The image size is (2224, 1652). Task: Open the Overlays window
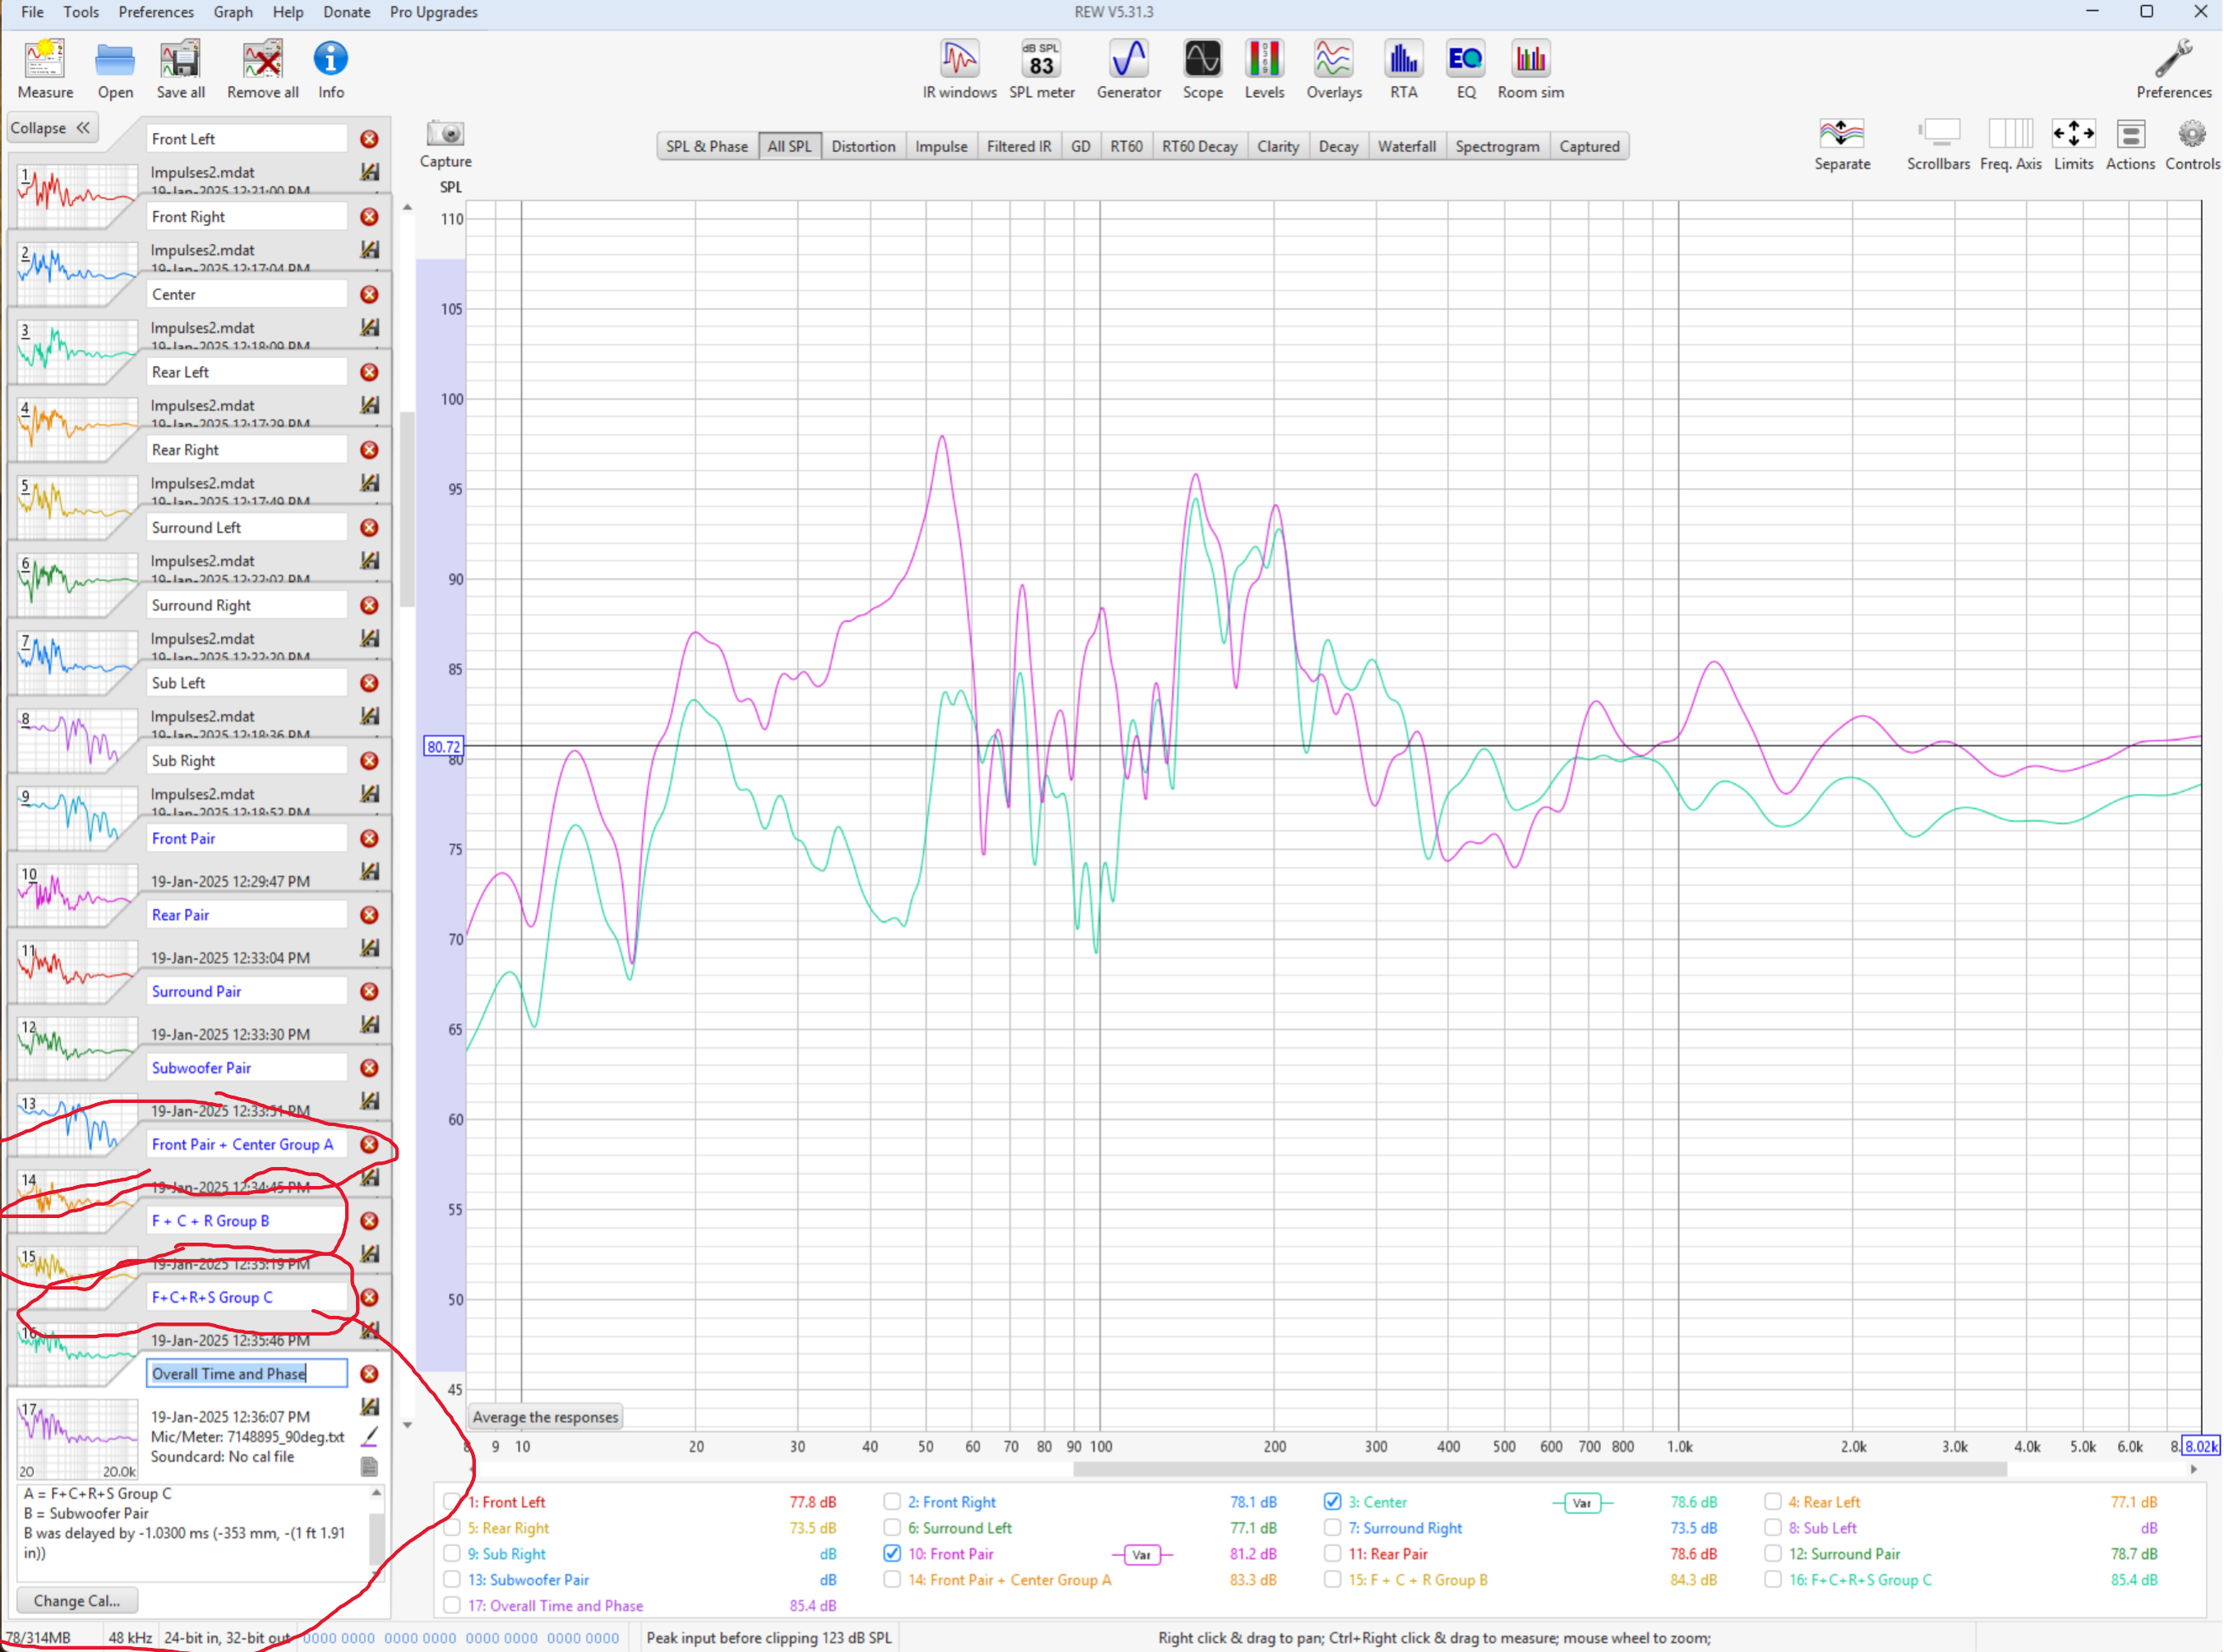[x=1335, y=69]
